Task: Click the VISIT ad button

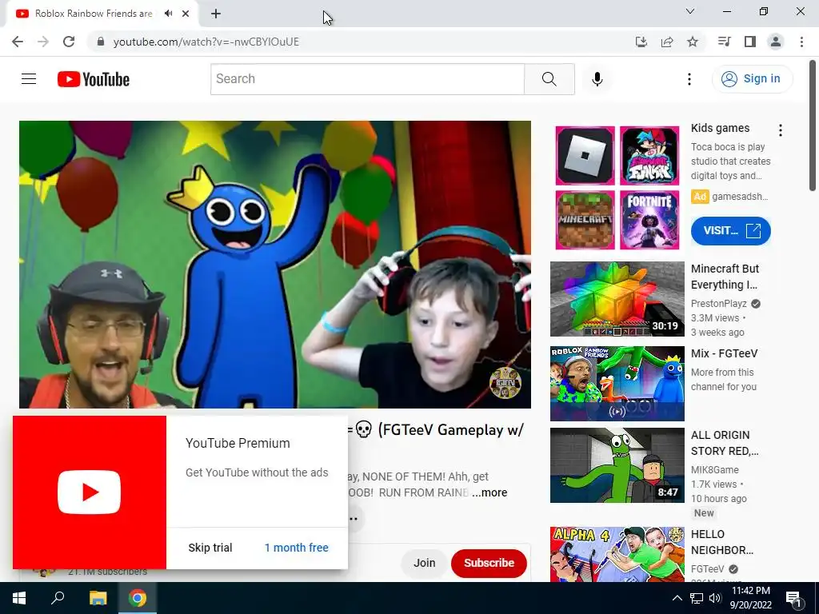Action: [x=731, y=231]
